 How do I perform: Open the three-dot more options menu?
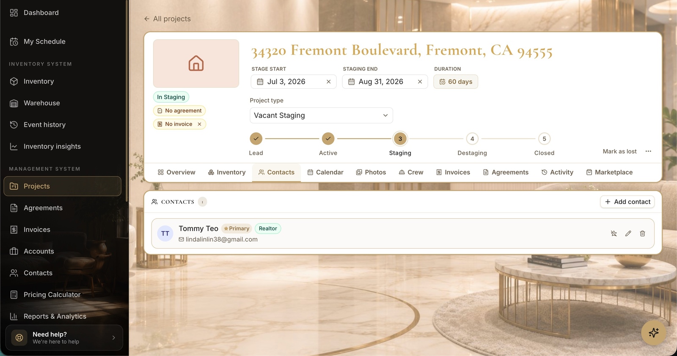(648, 151)
